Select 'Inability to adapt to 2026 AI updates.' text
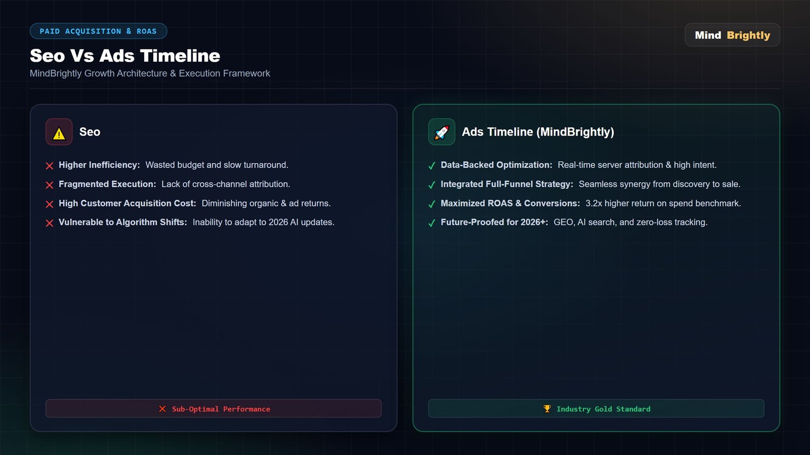The width and height of the screenshot is (810, 455). (264, 222)
